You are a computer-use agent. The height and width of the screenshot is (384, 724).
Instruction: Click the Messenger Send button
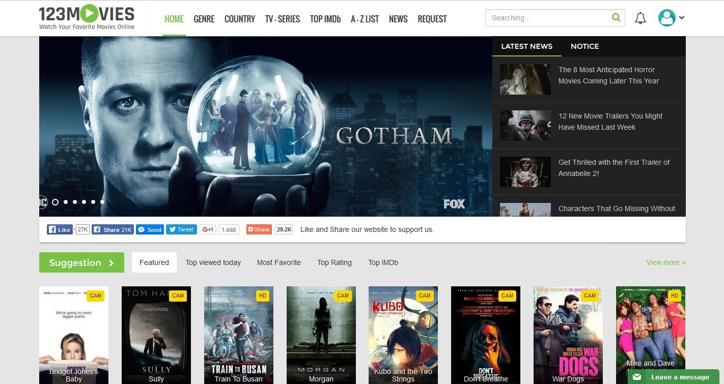point(150,229)
